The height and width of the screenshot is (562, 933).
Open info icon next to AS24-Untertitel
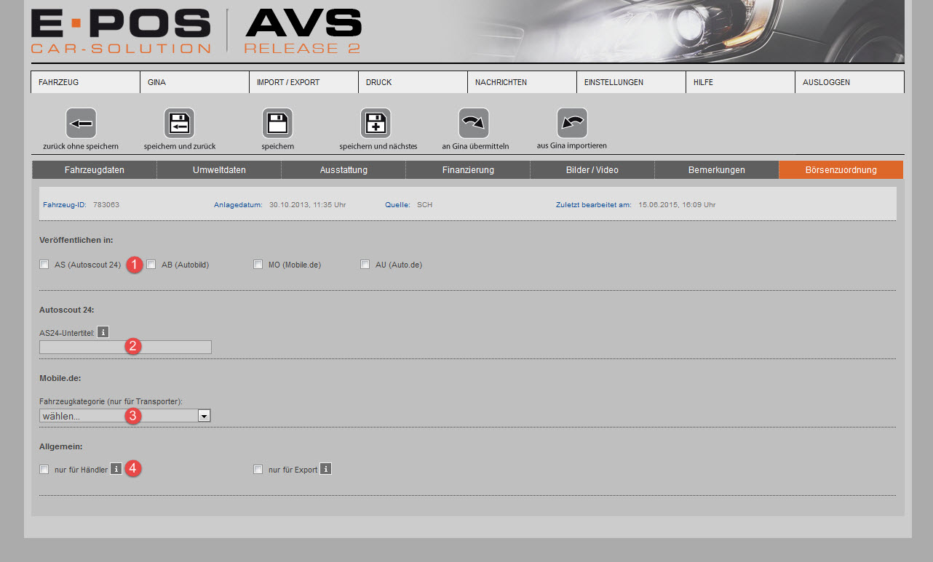[103, 332]
